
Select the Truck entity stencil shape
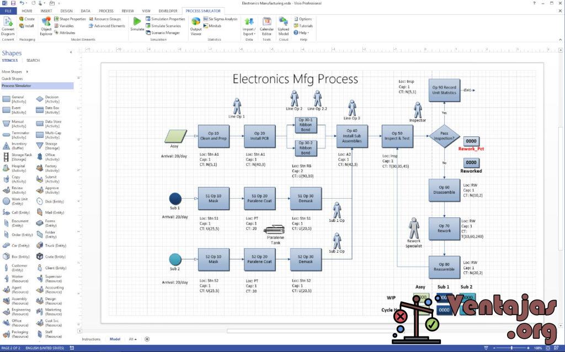coord(51,246)
